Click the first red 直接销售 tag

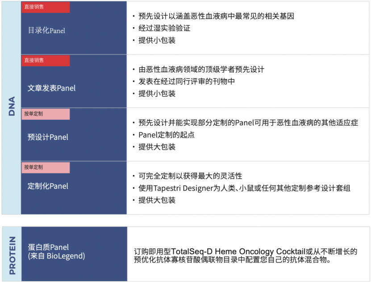click(x=46, y=7)
